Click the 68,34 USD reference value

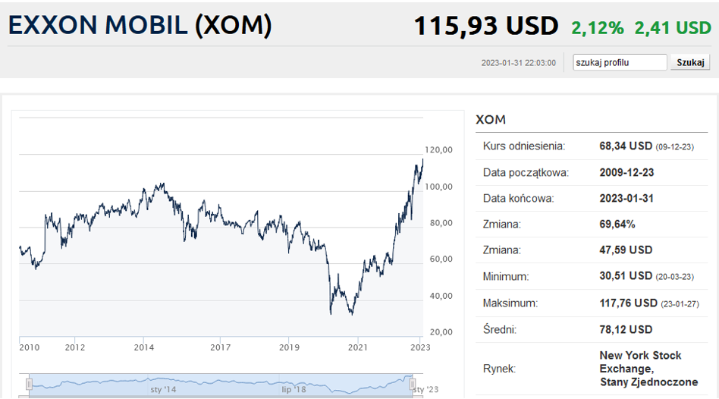(626, 146)
